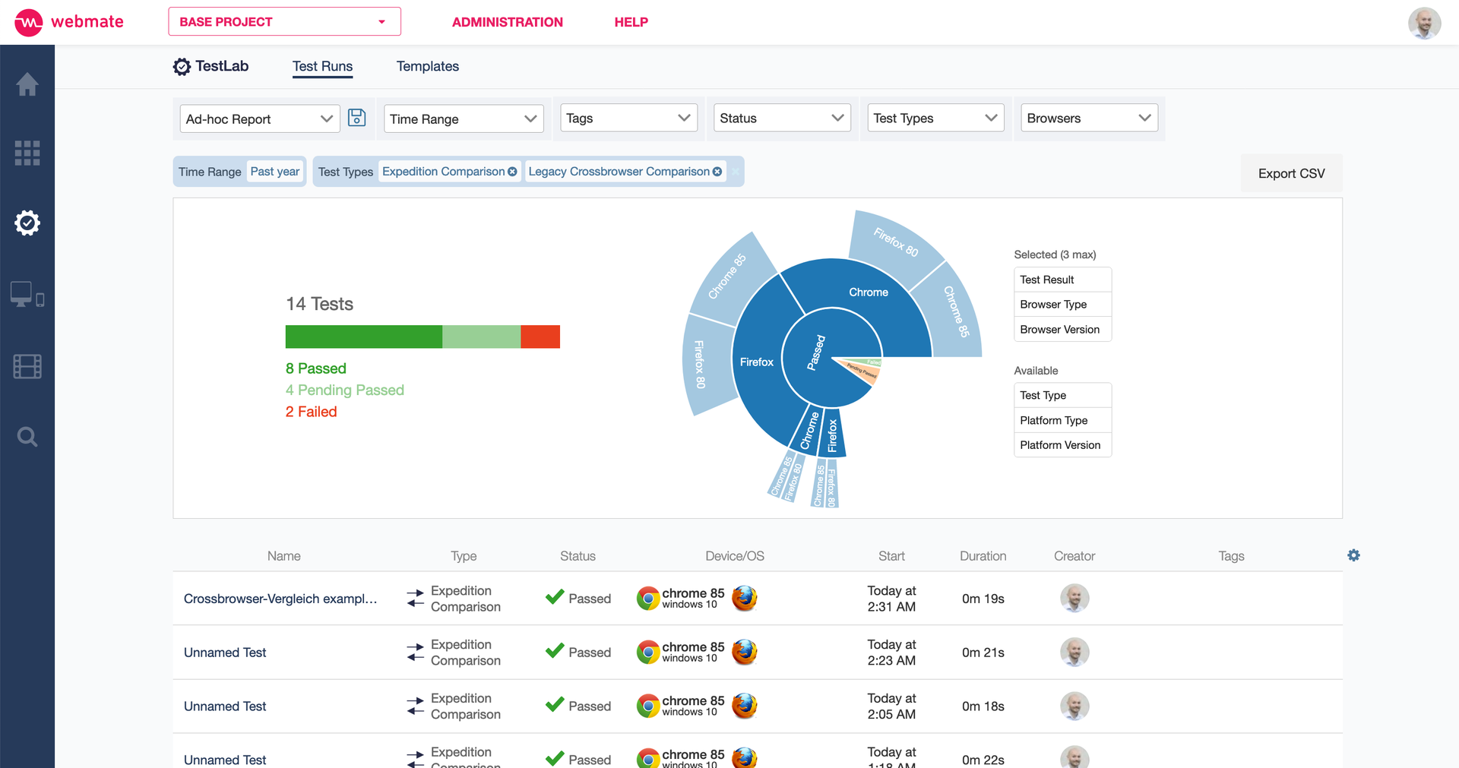The image size is (1459, 768).
Task: Open the grid dashboard sidebar icon
Action: click(x=27, y=153)
